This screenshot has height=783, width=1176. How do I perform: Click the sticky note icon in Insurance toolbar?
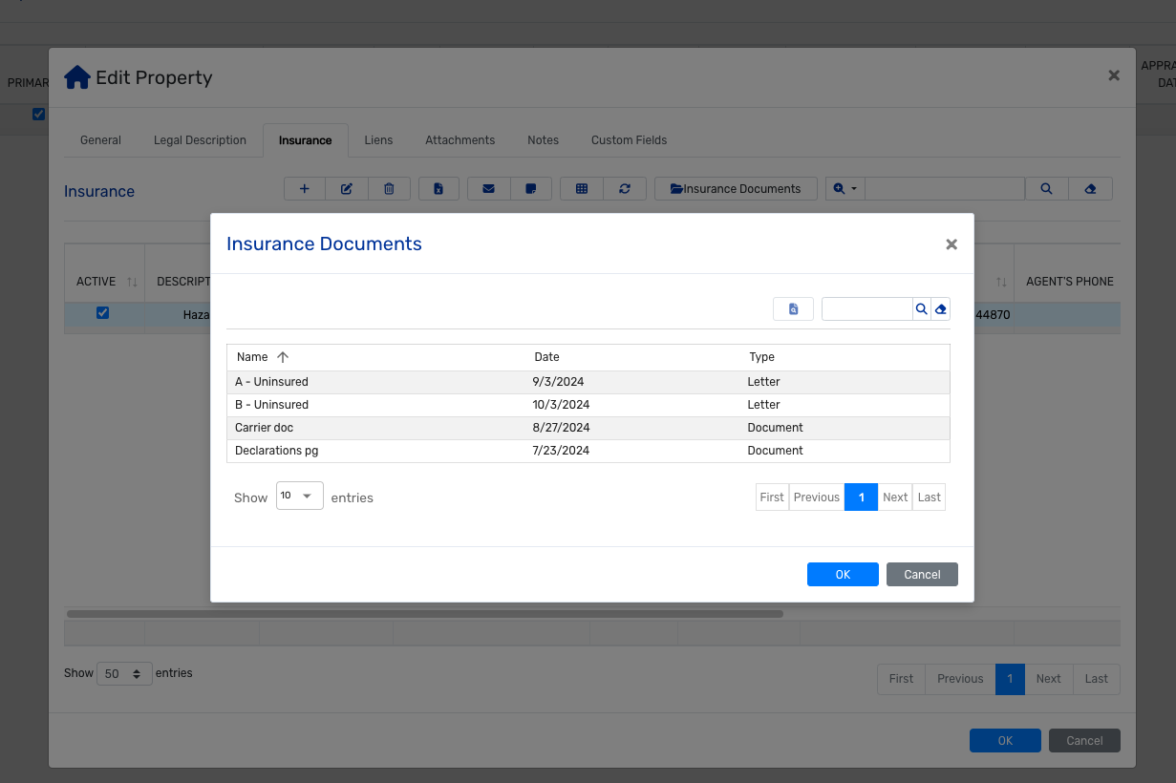[531, 189]
